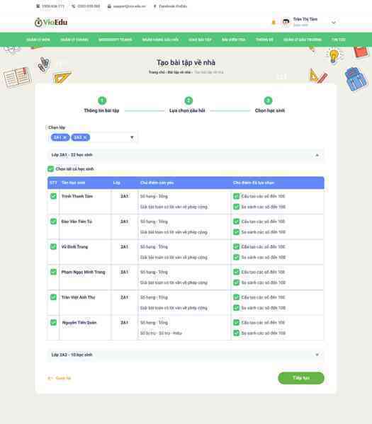Toggle So sánh các số checkbox for Trần Việt Anh Thư
This screenshot has width=372, height=424.
click(x=237, y=308)
